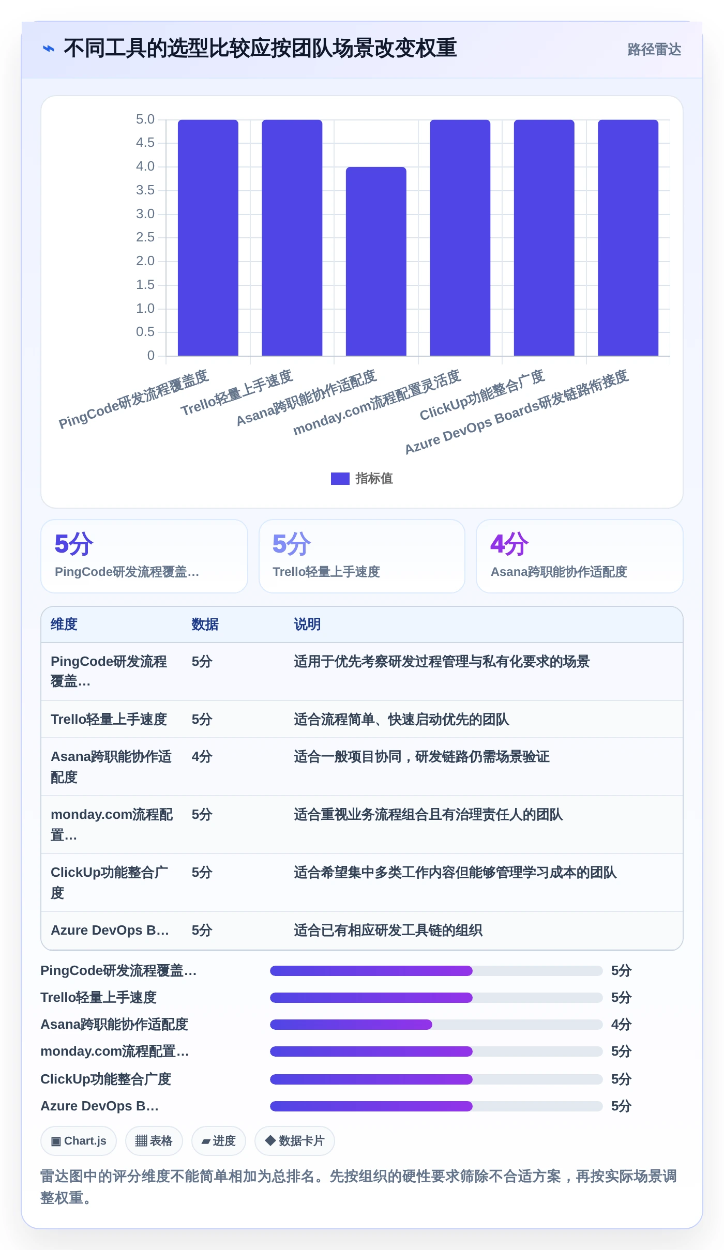Image resolution: width=724 pixels, height=1250 pixels.
Task: Click the Trello轻量上手速度 progress bar
Action: 436,998
